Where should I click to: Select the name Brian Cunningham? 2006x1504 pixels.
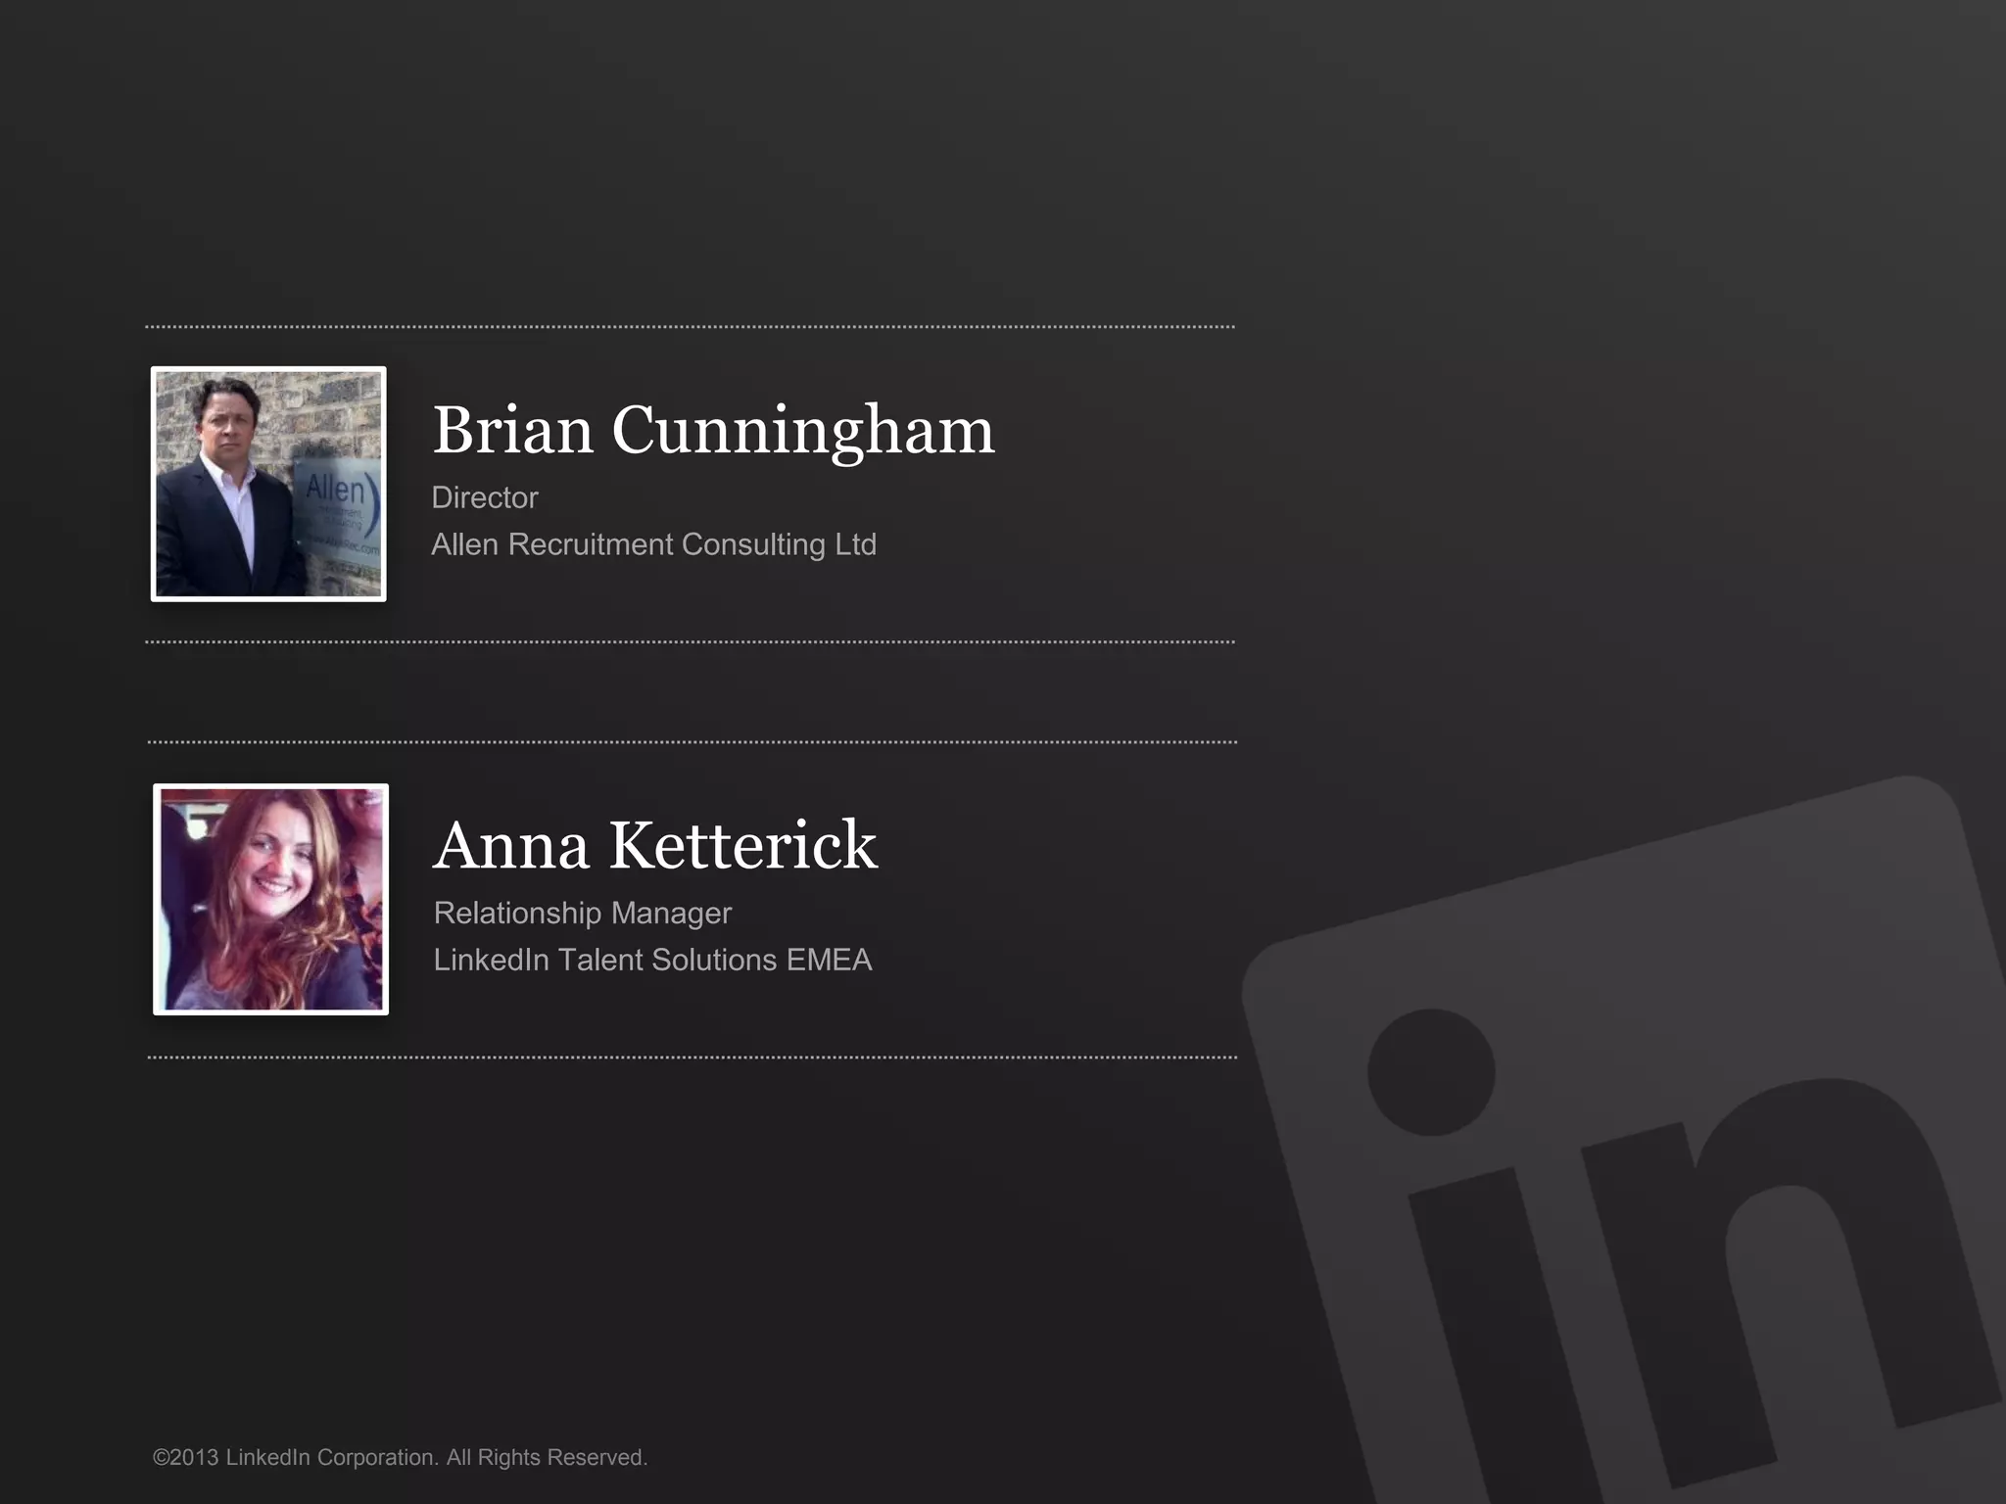[x=713, y=431]
